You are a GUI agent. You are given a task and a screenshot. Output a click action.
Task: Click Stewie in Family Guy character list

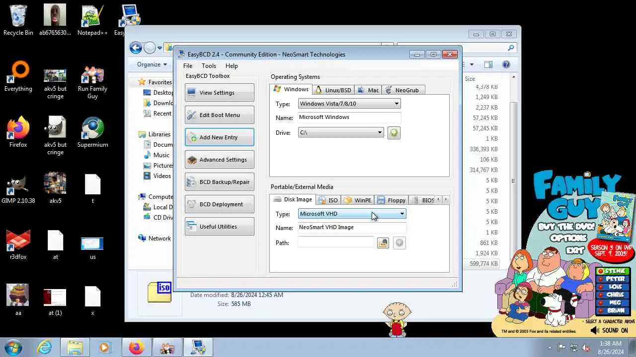pos(613,271)
